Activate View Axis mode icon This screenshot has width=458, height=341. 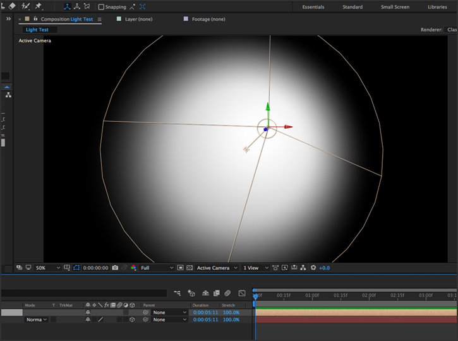pyautogui.click(x=87, y=6)
